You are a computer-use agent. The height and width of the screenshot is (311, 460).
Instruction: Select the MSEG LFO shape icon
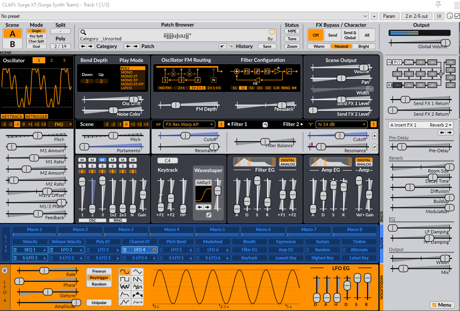pos(125,302)
